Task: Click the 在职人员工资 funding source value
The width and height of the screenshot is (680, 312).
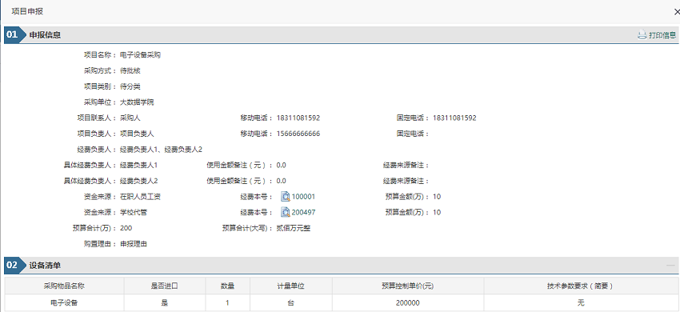Action: (141, 197)
